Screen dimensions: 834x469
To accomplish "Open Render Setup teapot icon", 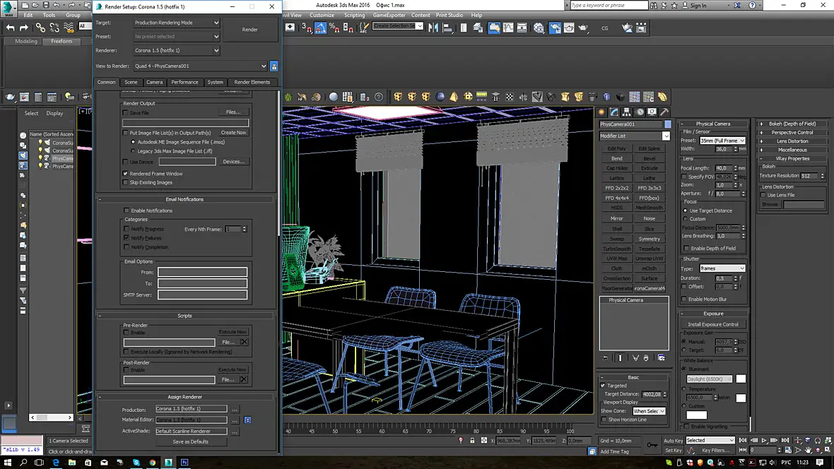I will pos(555,28).
